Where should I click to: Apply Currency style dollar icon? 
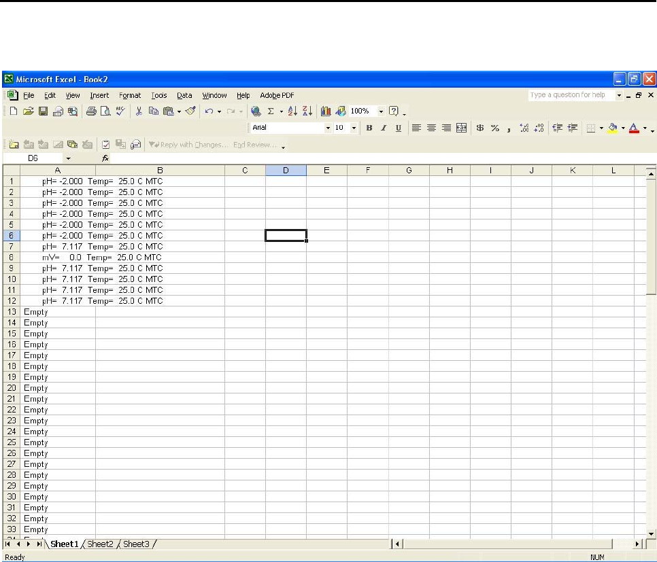point(479,128)
